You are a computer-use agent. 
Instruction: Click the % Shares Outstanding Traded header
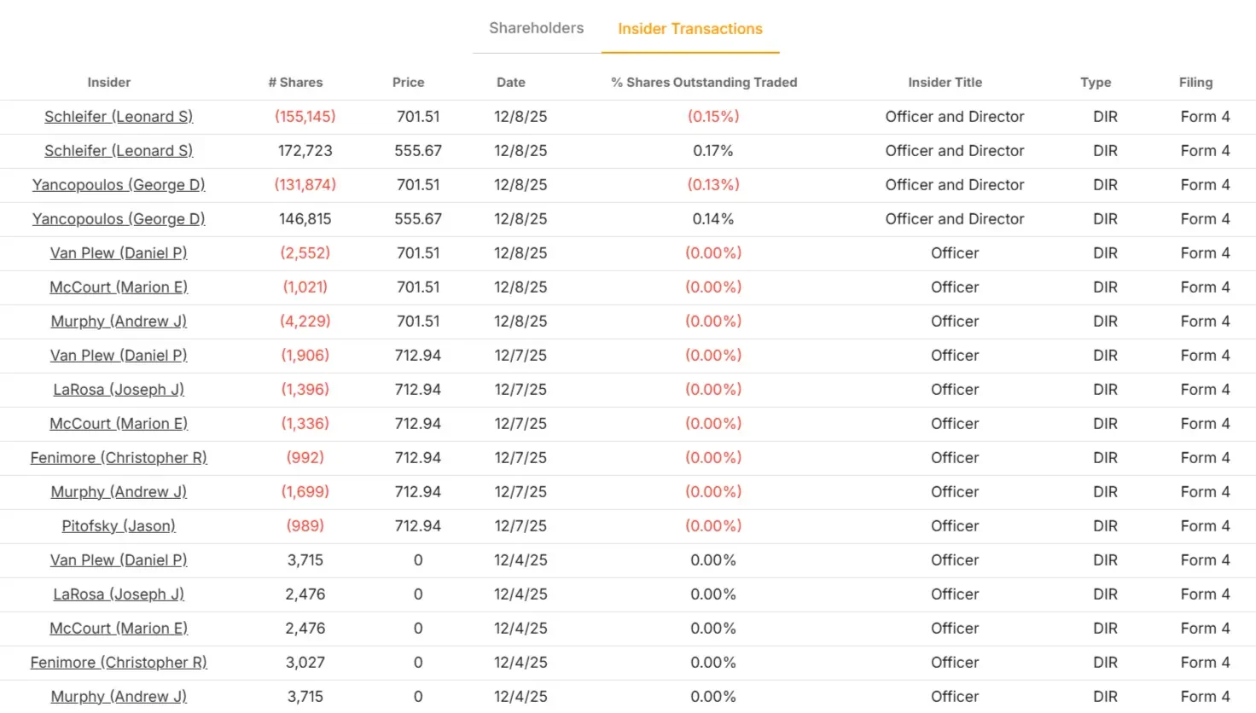[704, 83]
